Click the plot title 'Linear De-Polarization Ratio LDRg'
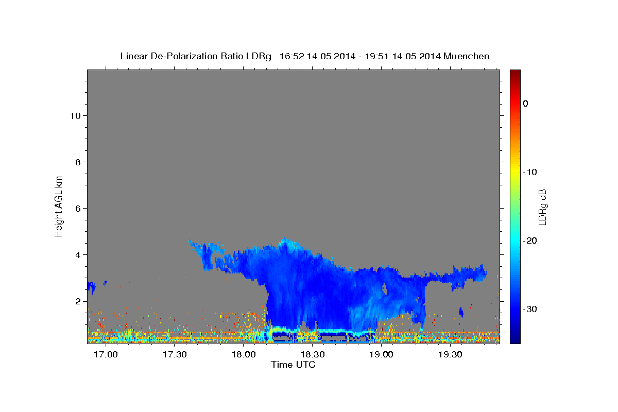The width and height of the screenshot is (618, 412). tap(196, 56)
